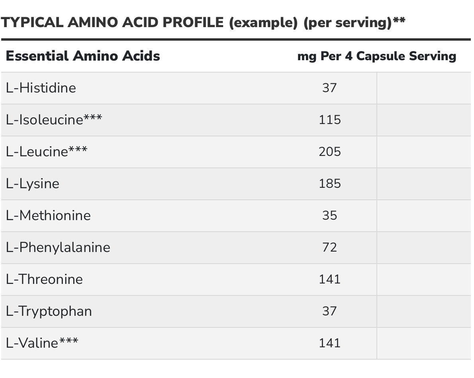Select the L-Methionine row label
Screen dimensions: 474x378
[x=48, y=215]
